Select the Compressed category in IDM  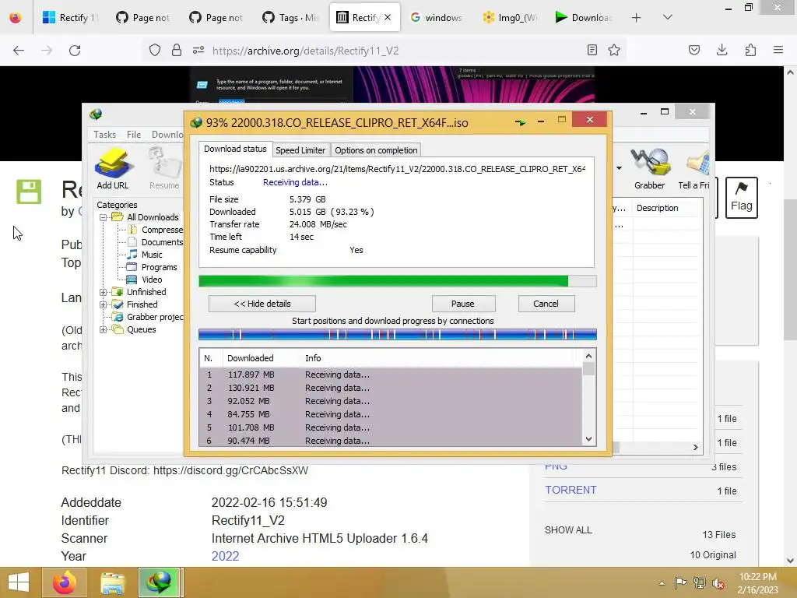156,230
